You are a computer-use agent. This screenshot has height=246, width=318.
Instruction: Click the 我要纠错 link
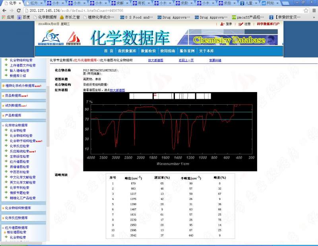[x=215, y=60]
